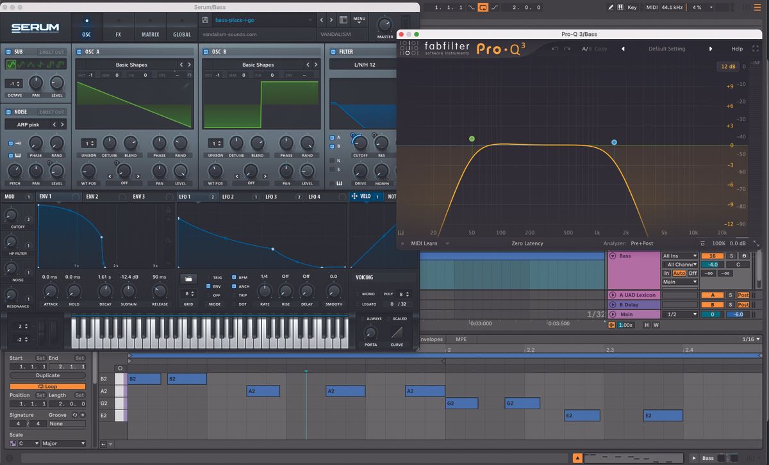Click the scale fold icon next to Scale C
Image resolution: width=769 pixels, height=465 pixels.
pos(13,443)
